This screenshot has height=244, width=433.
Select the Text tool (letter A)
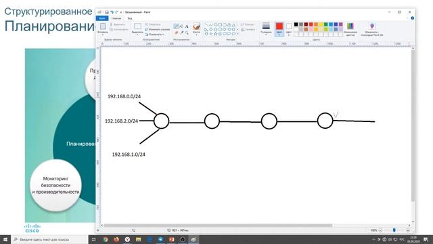(x=187, y=26)
